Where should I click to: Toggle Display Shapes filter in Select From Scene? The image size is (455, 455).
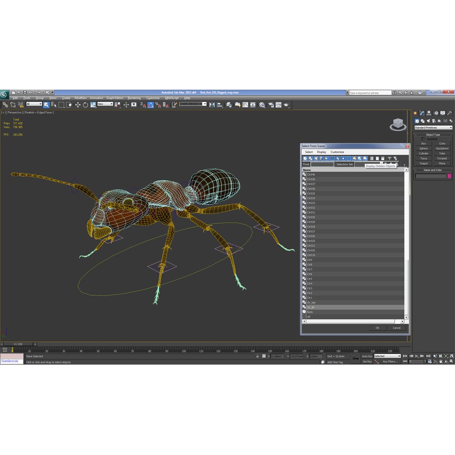(x=310, y=158)
